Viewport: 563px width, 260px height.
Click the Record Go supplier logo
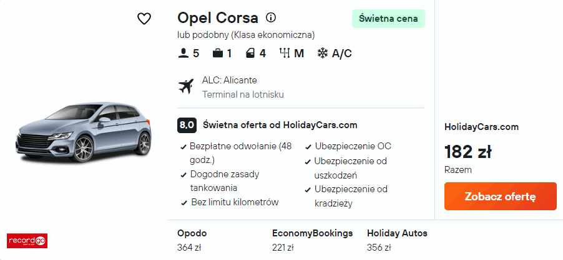tap(27, 239)
